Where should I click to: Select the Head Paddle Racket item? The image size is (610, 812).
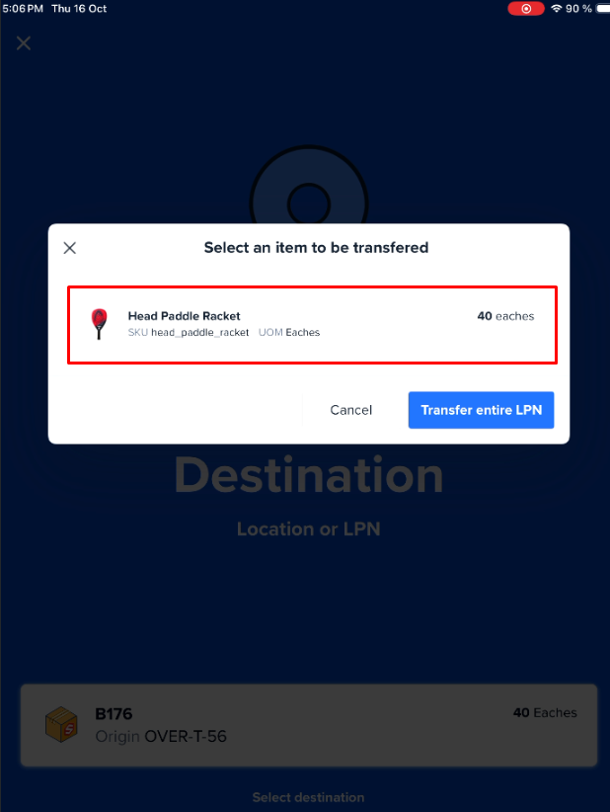tap(313, 325)
